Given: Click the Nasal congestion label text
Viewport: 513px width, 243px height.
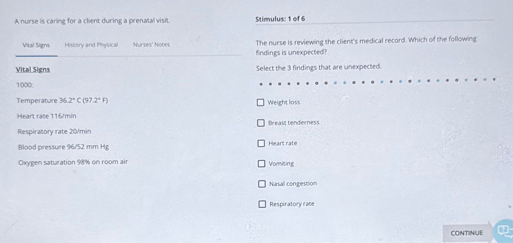Looking at the screenshot, I should [292, 183].
